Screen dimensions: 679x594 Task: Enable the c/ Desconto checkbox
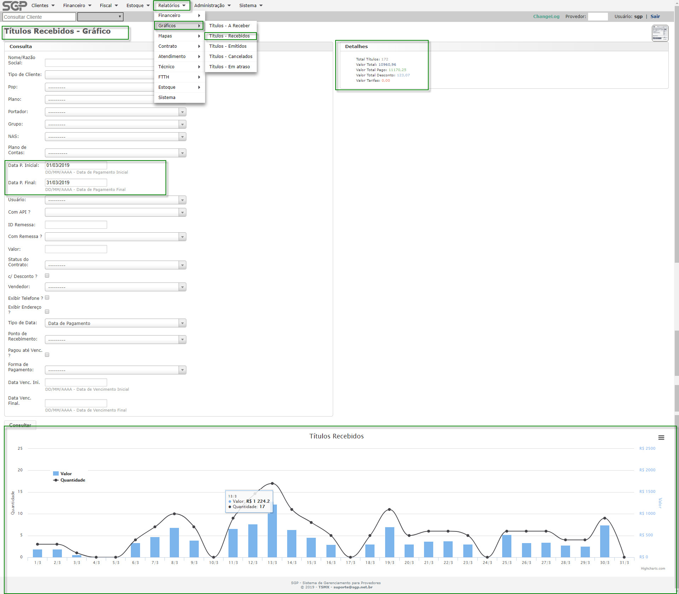tap(47, 276)
